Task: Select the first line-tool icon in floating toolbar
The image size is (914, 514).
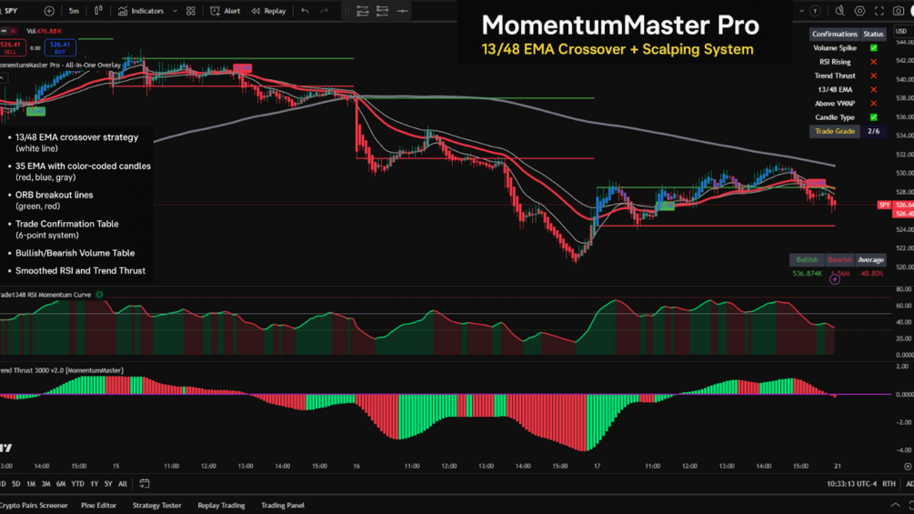Action: [x=363, y=11]
